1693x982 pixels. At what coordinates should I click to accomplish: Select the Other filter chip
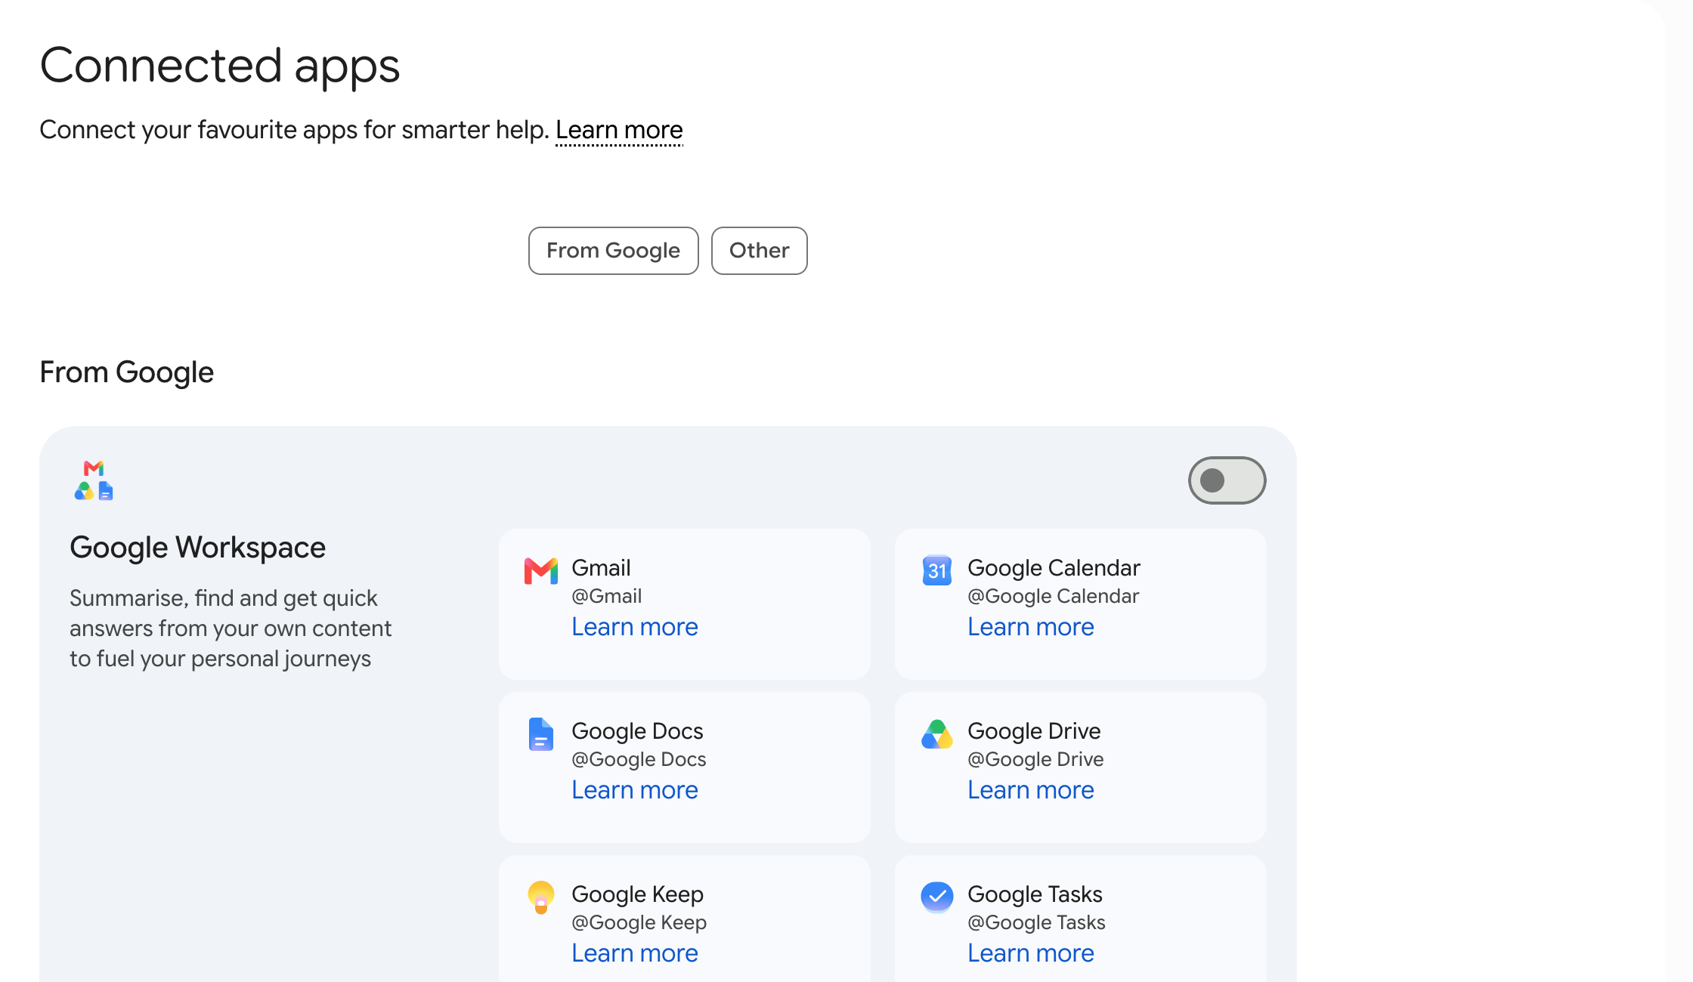[760, 251]
